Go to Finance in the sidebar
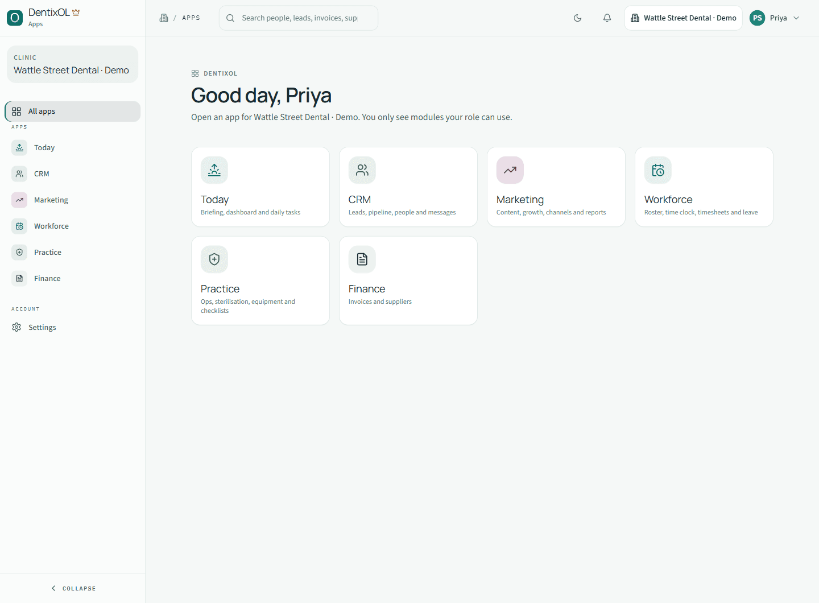Screen dimensions: 819x603 (73, 279)
